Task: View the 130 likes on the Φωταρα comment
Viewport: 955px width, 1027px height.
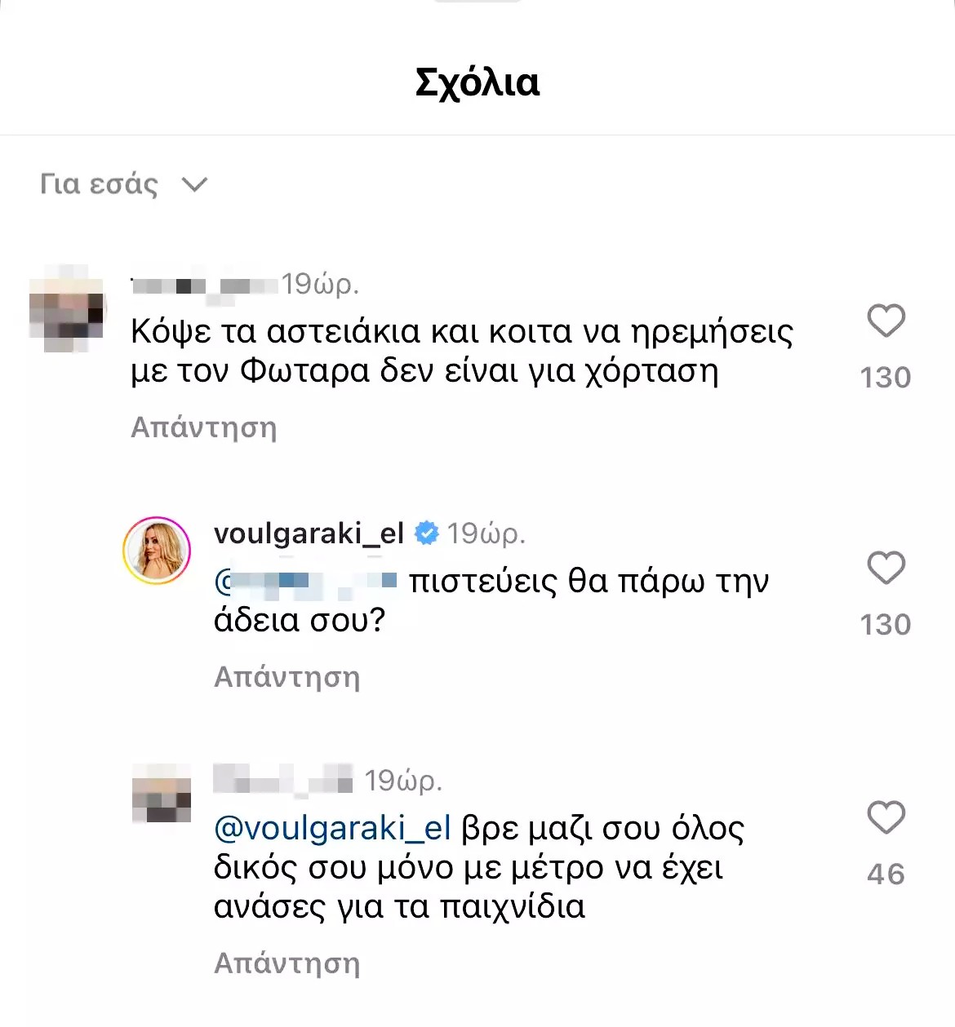Action: [x=885, y=378]
